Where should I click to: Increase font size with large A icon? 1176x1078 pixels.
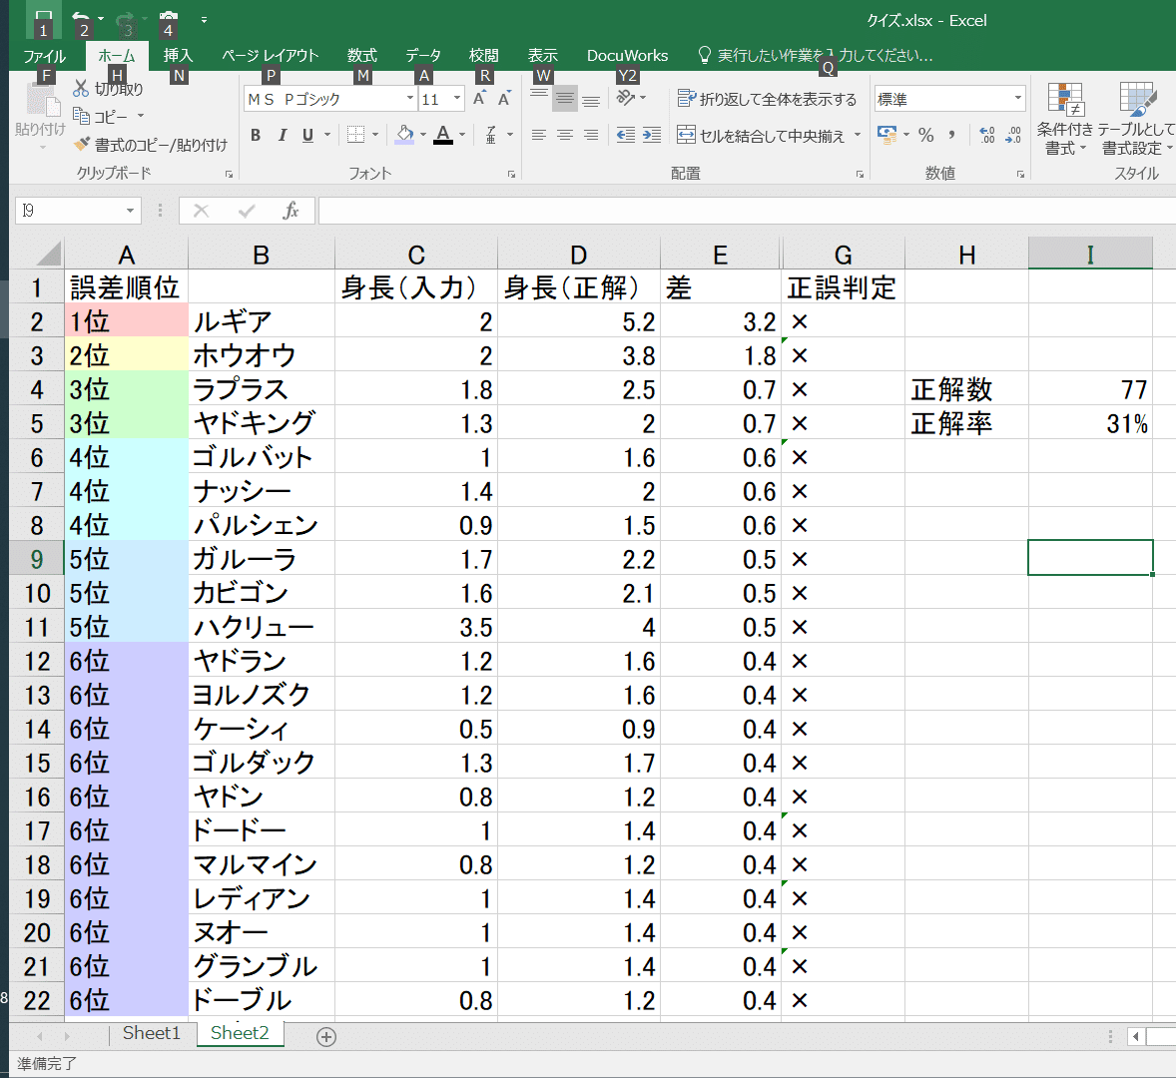tap(480, 98)
